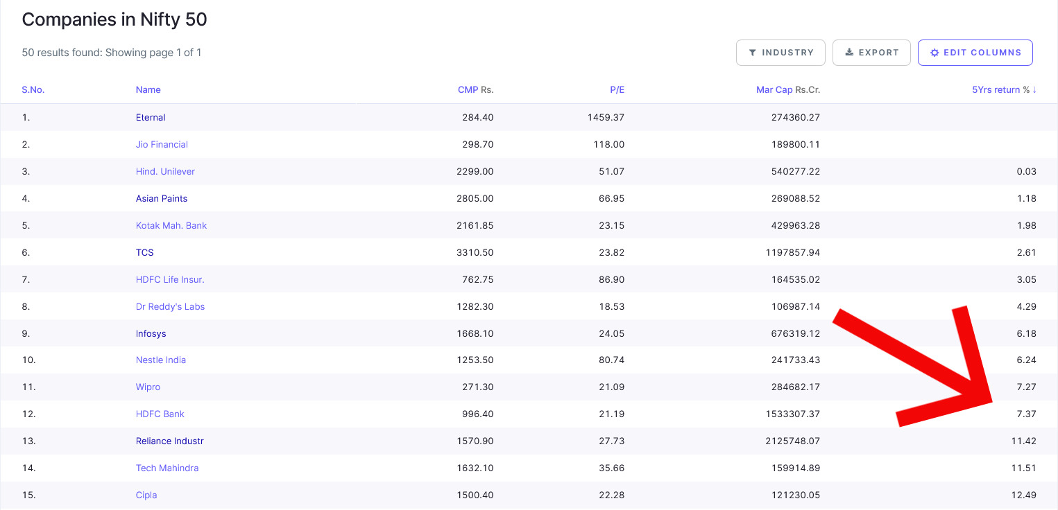The width and height of the screenshot is (1058, 510).
Task: Click the Companies in Nifty 50 heading
Action: click(114, 19)
